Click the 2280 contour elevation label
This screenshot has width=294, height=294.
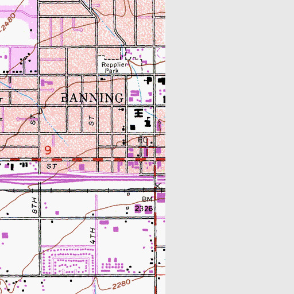pyautogui.click(x=121, y=284)
